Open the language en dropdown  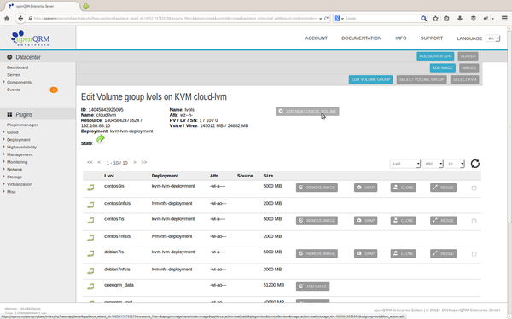click(x=492, y=38)
